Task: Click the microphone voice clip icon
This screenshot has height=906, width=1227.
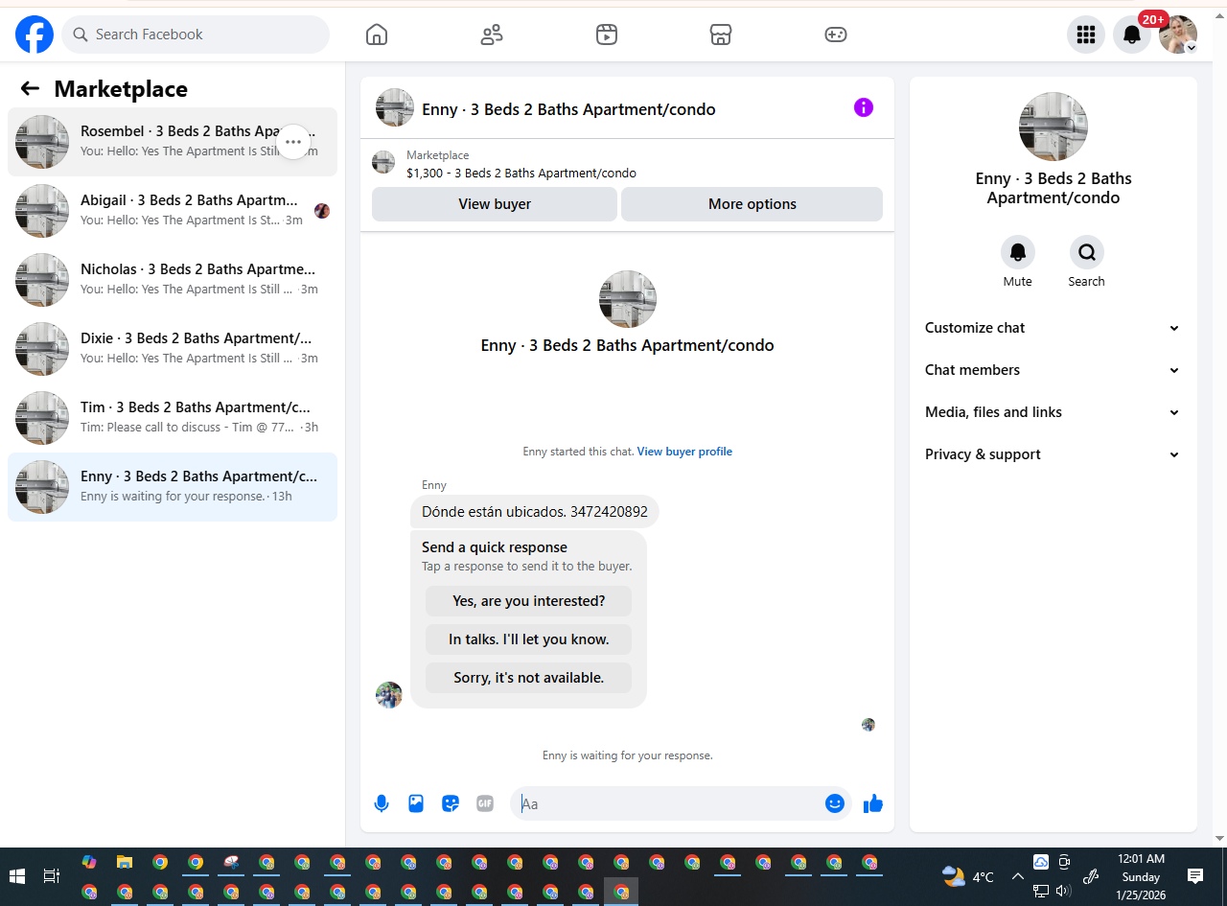Action: (x=382, y=803)
